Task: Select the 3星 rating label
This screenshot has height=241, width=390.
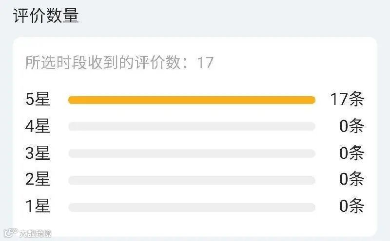Action: [x=38, y=153]
